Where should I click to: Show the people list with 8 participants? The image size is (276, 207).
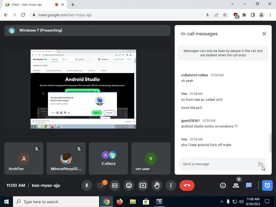[236, 185]
